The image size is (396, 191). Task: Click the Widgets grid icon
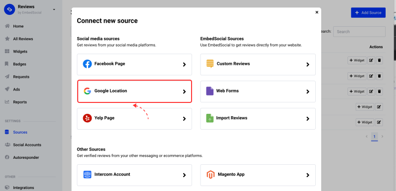pos(7,51)
